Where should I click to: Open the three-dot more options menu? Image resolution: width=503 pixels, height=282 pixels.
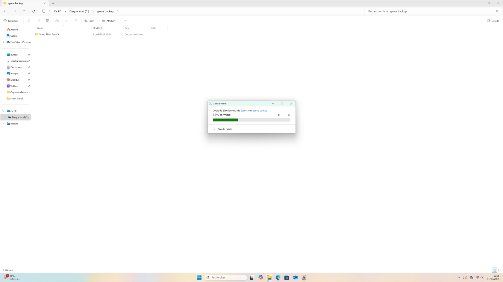125,21
